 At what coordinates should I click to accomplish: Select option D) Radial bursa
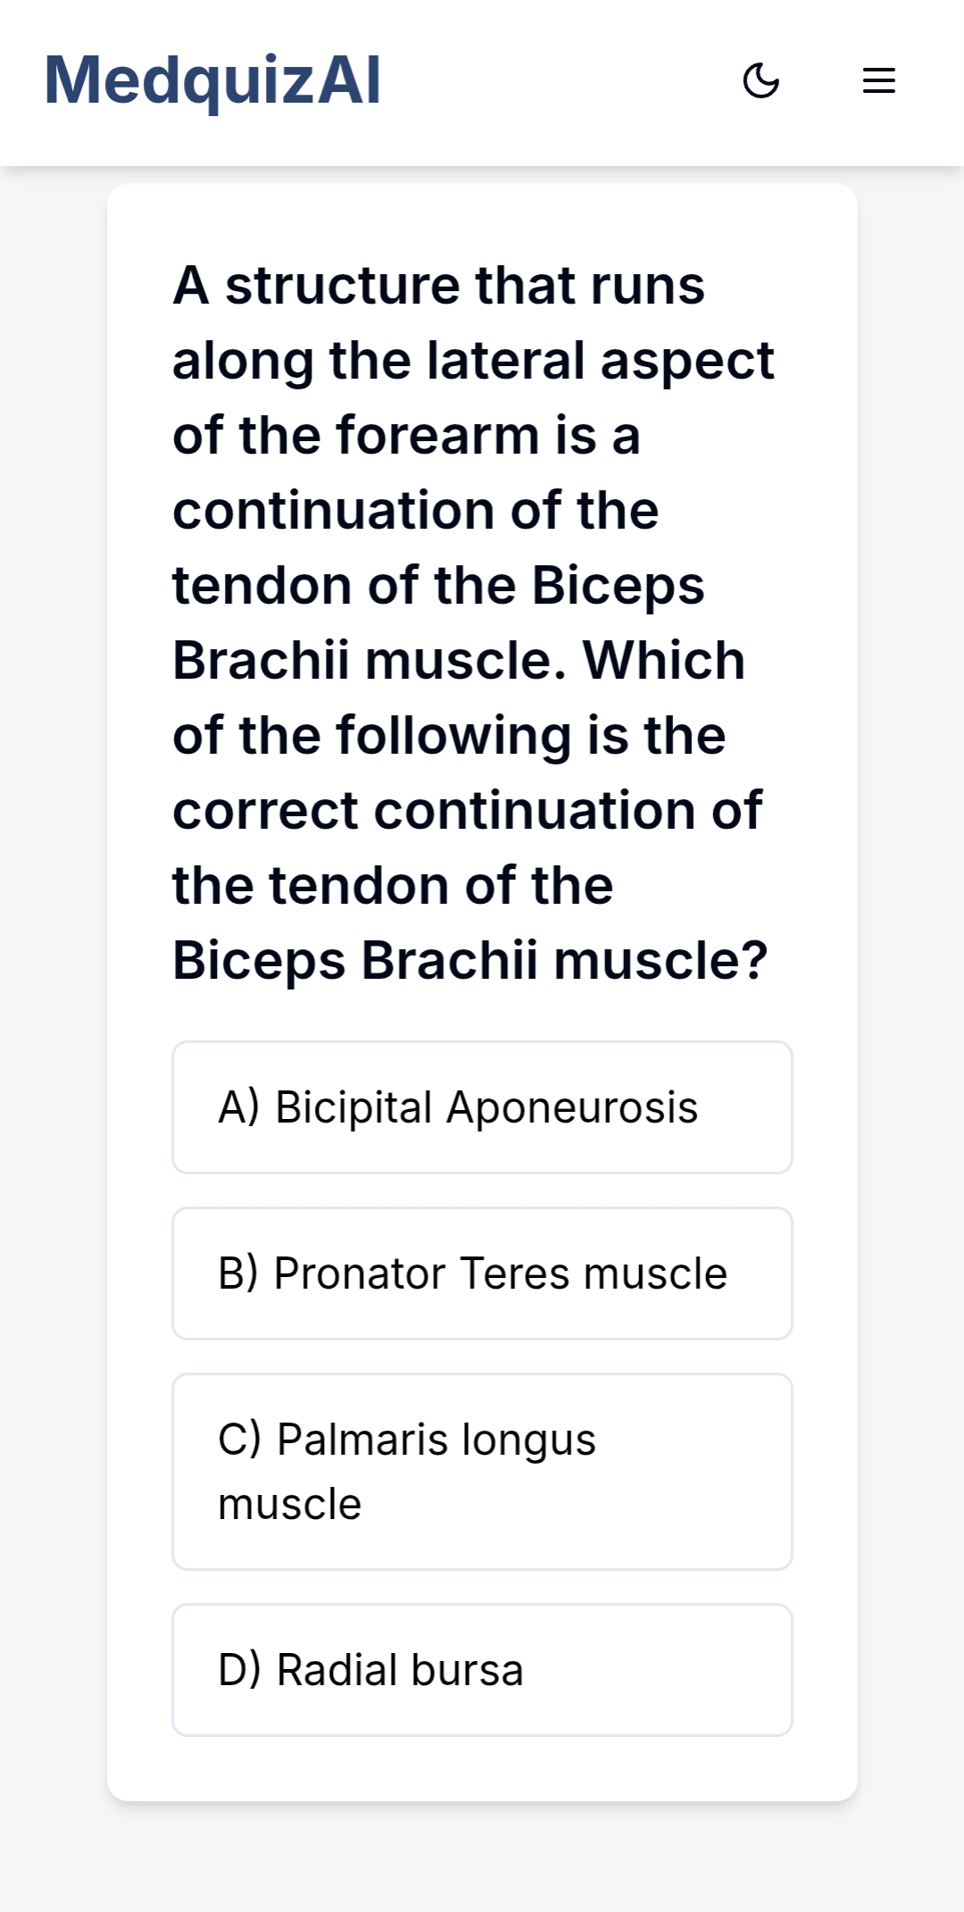coord(482,1670)
